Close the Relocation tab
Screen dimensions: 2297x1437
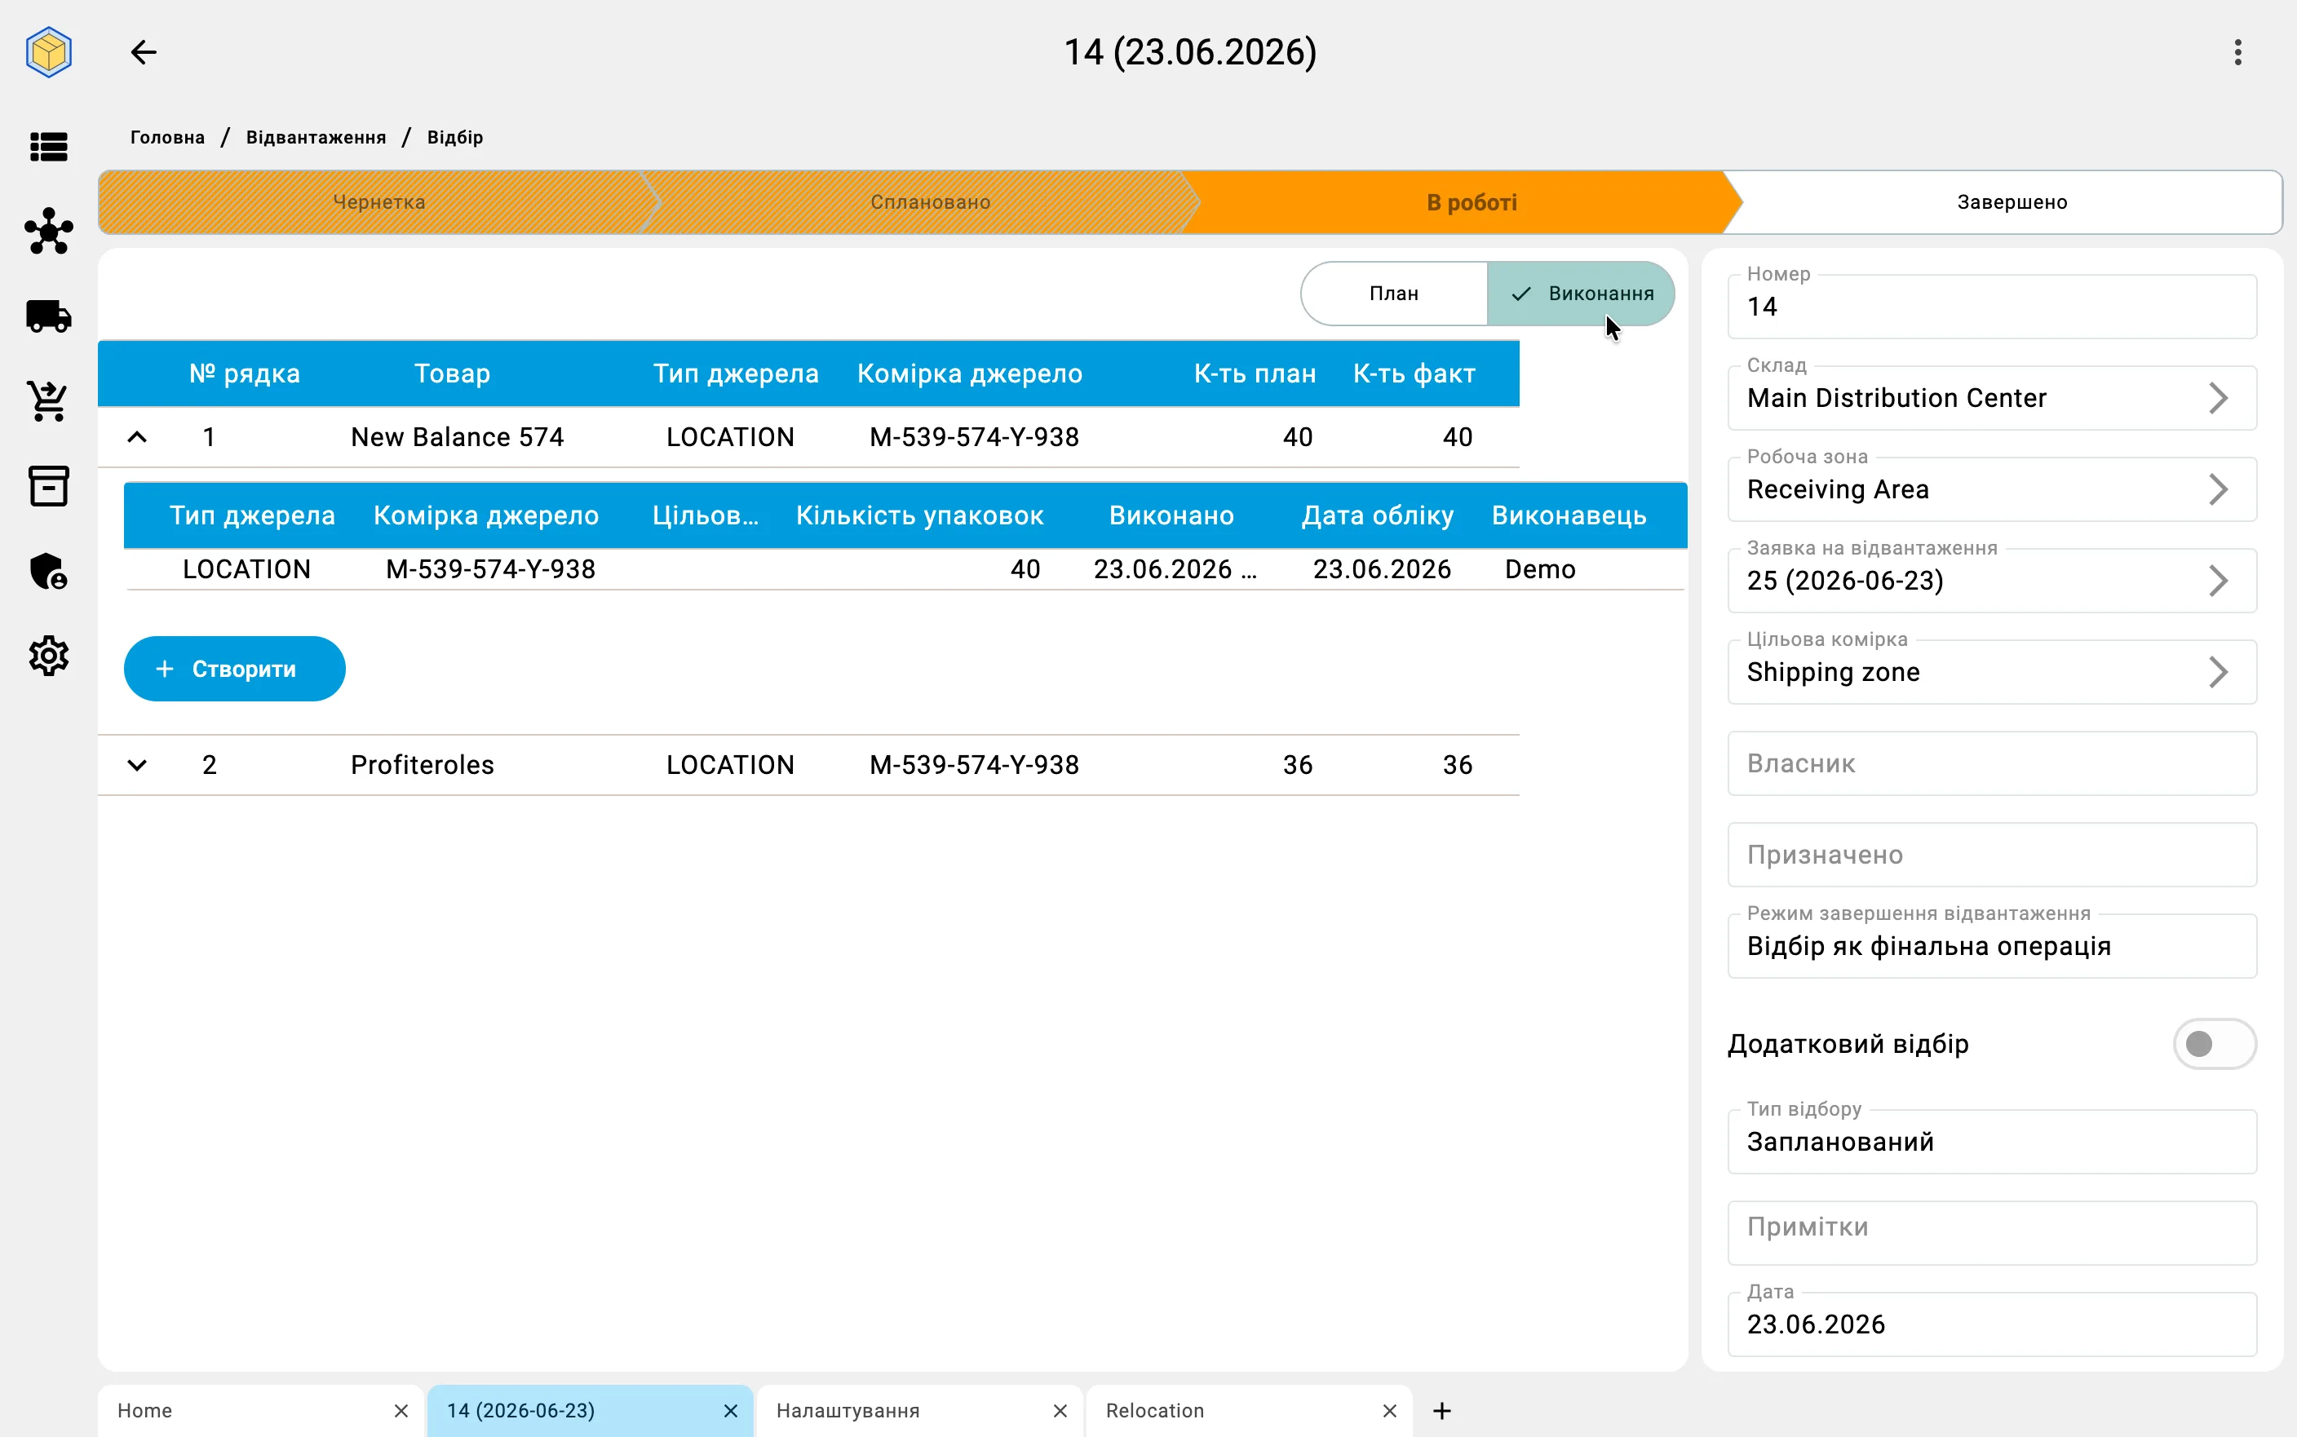1389,1410
